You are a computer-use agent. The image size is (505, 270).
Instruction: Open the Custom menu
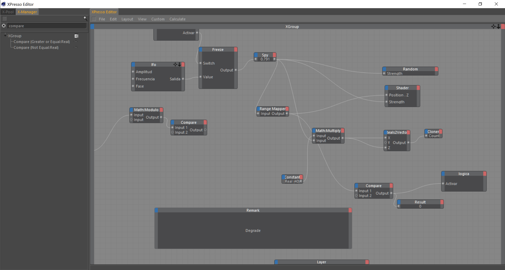pos(158,19)
